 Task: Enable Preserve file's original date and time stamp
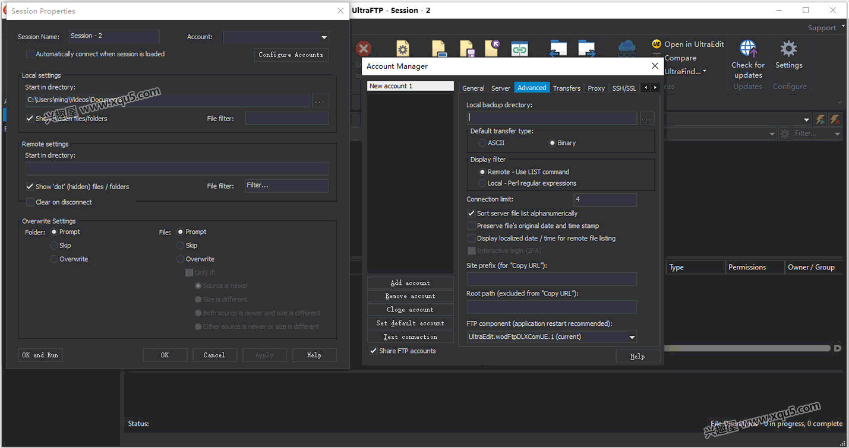(472, 226)
